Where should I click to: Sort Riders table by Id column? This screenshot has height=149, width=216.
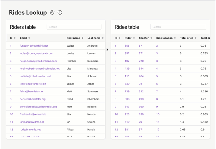pos(12,38)
